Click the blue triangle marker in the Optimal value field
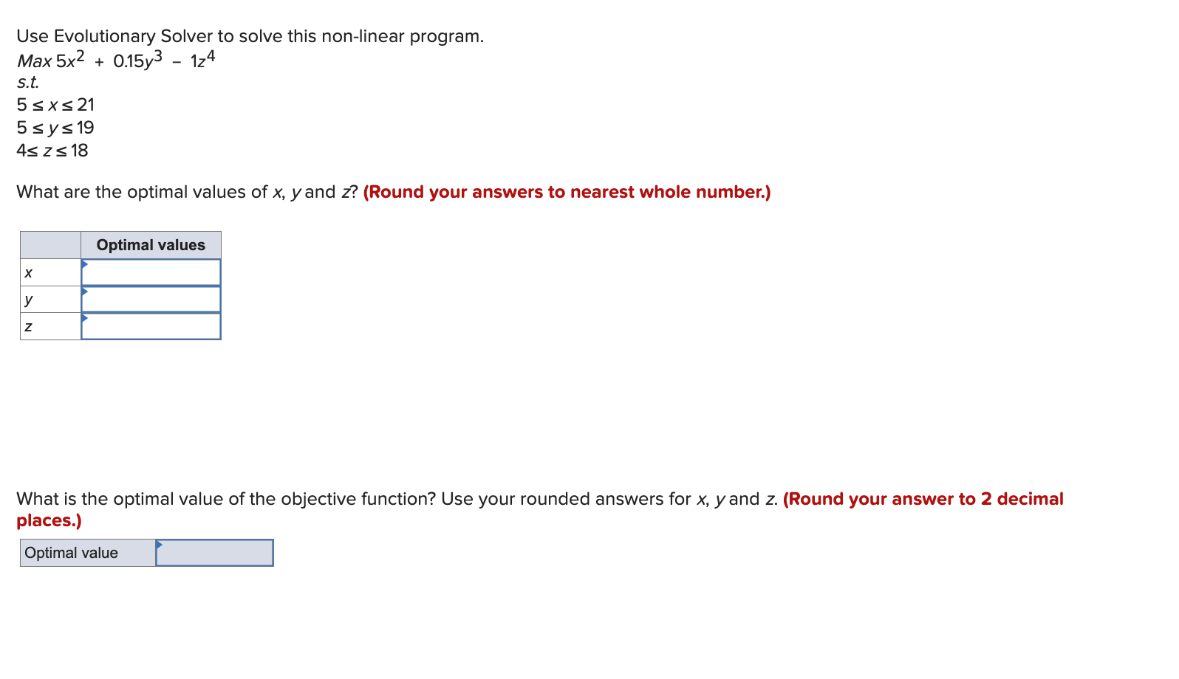This screenshot has height=679, width=1179. coord(160,546)
